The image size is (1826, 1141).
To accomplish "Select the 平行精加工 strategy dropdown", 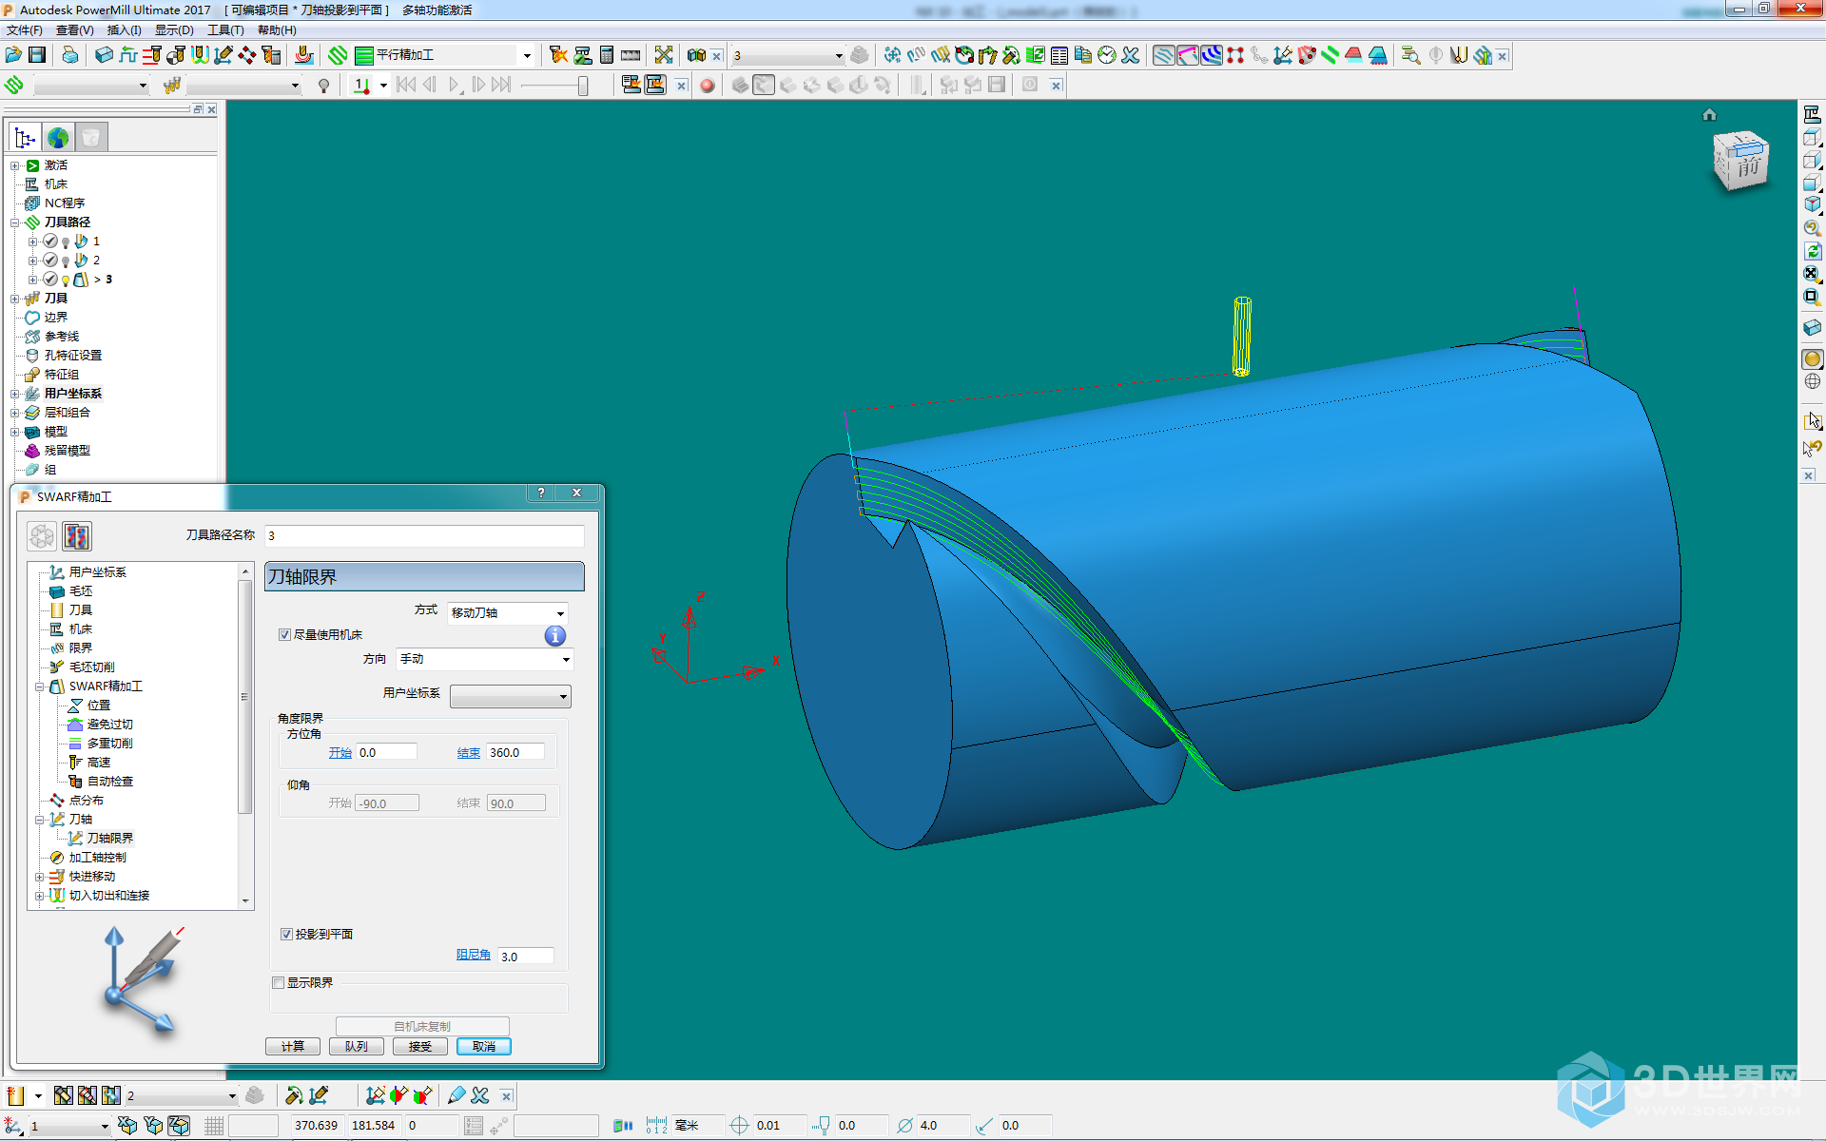I will (443, 55).
